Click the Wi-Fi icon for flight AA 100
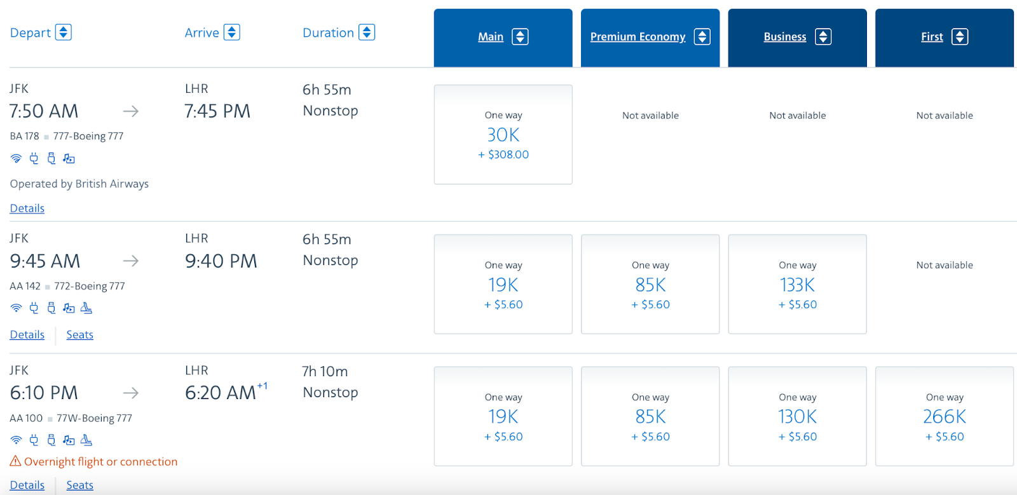 (x=16, y=440)
